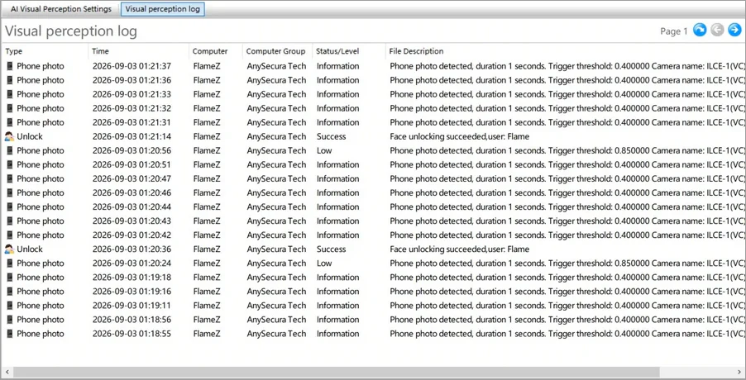Click the horizontal scrollbar thumb
This screenshot has height=380, width=746.
point(335,372)
